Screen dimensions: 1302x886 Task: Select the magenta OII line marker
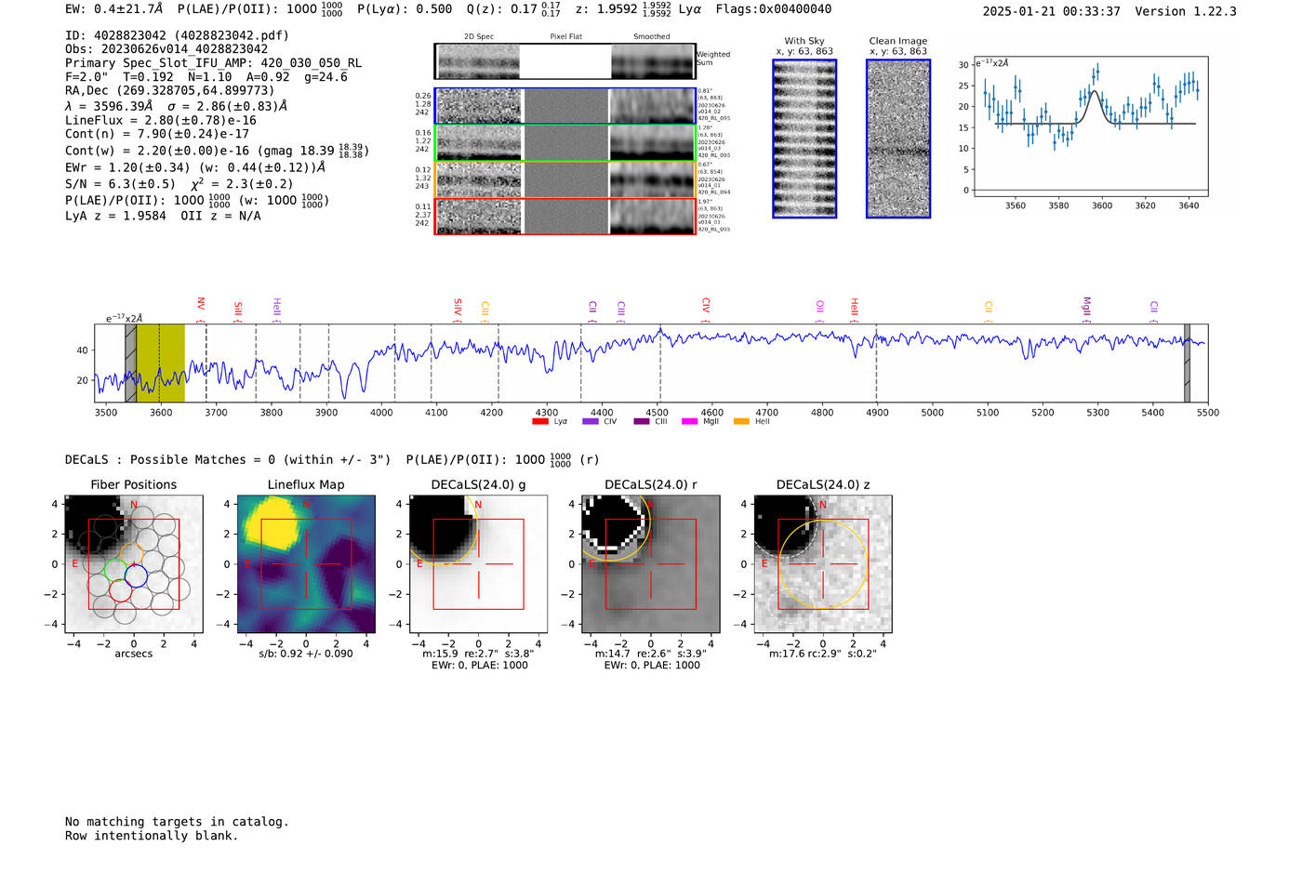[x=819, y=311]
